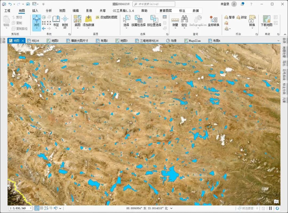Screen dimensions: 288x213
Task: Expand the customize quick access toolbar arrow
Action: pos(43,4)
